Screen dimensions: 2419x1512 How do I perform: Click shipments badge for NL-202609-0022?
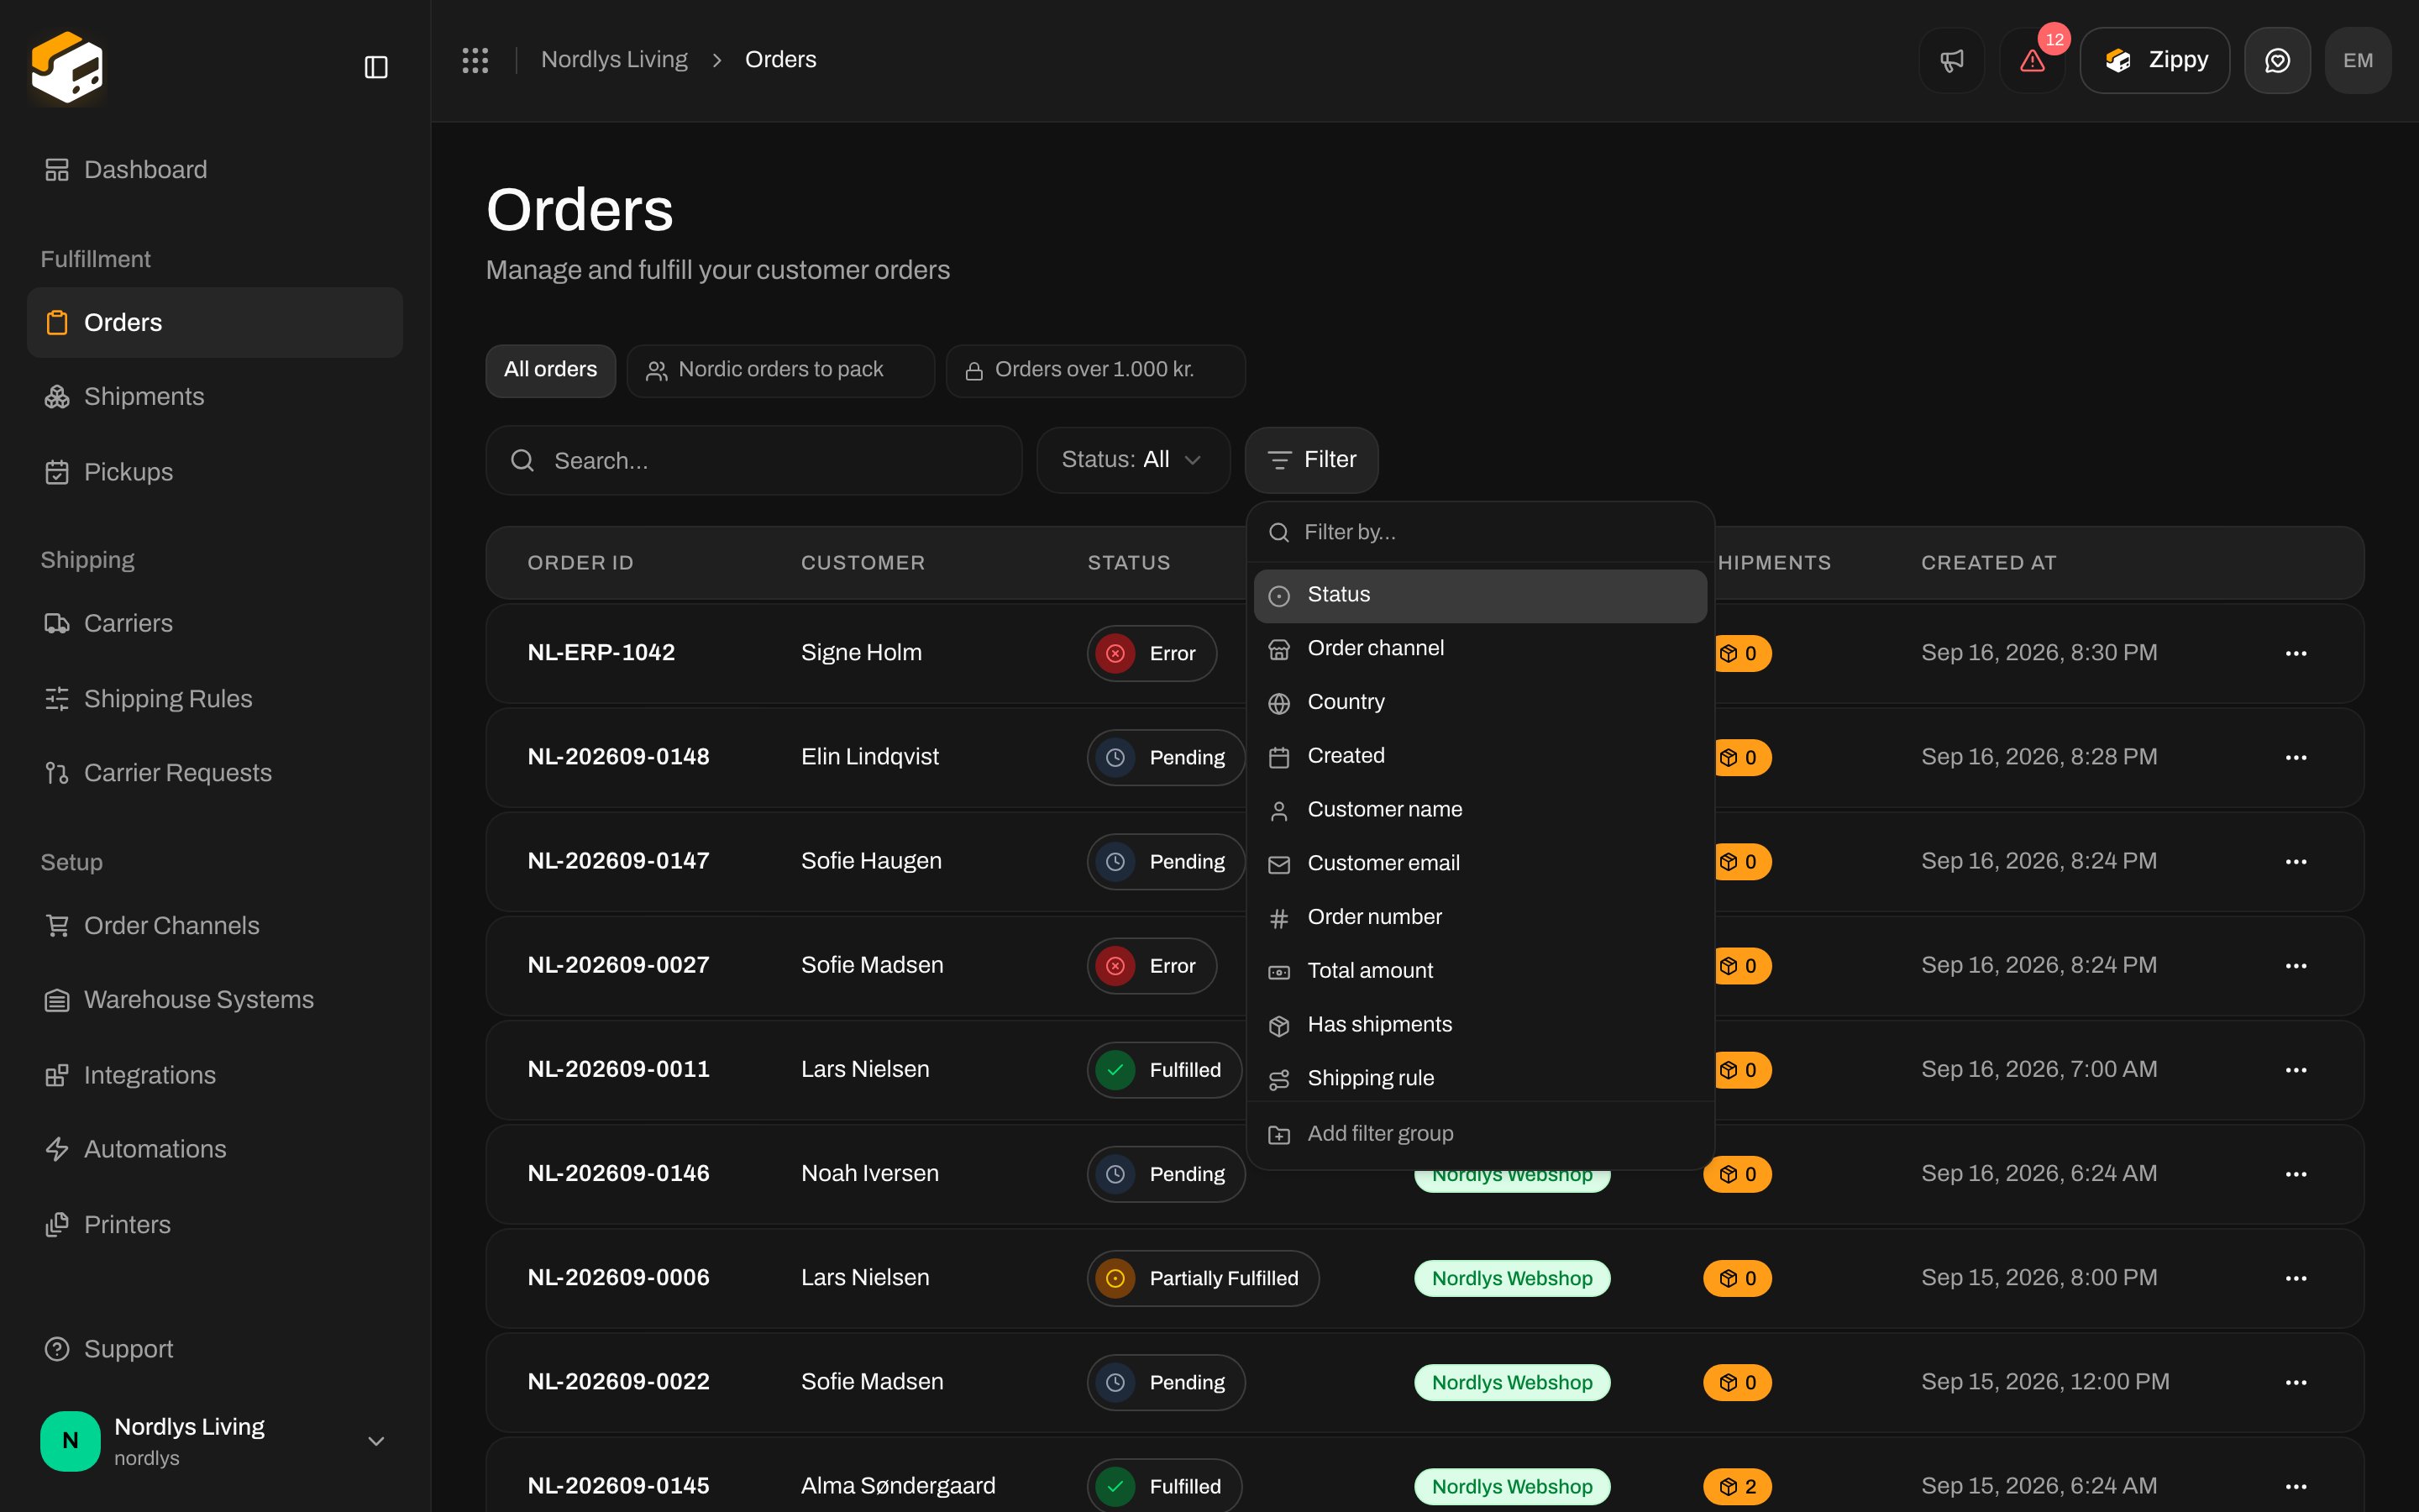coord(1737,1382)
